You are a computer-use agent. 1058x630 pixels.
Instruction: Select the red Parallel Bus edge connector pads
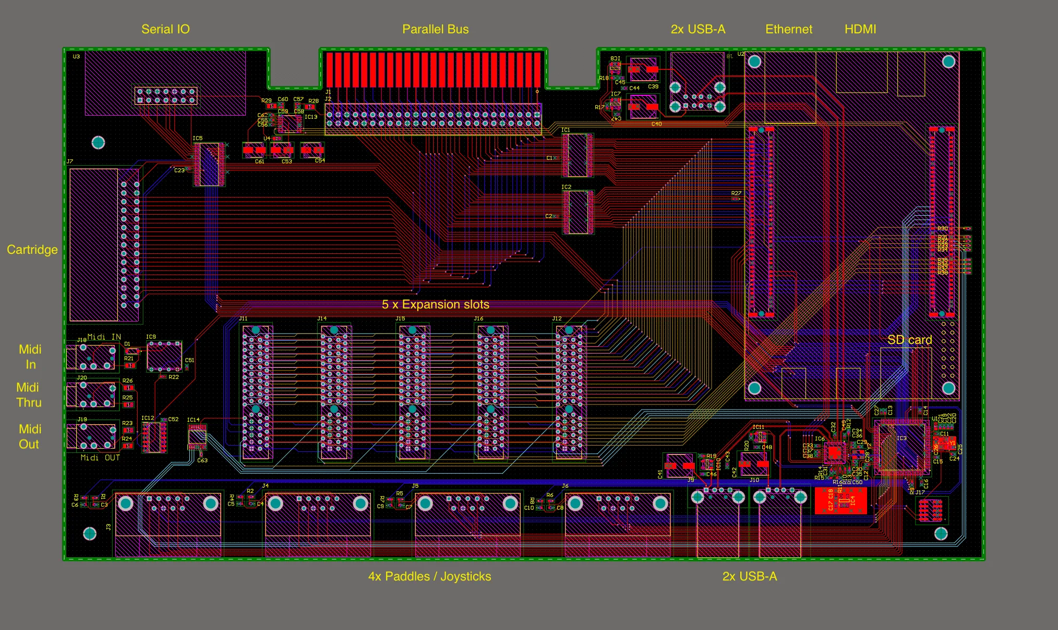coord(434,69)
